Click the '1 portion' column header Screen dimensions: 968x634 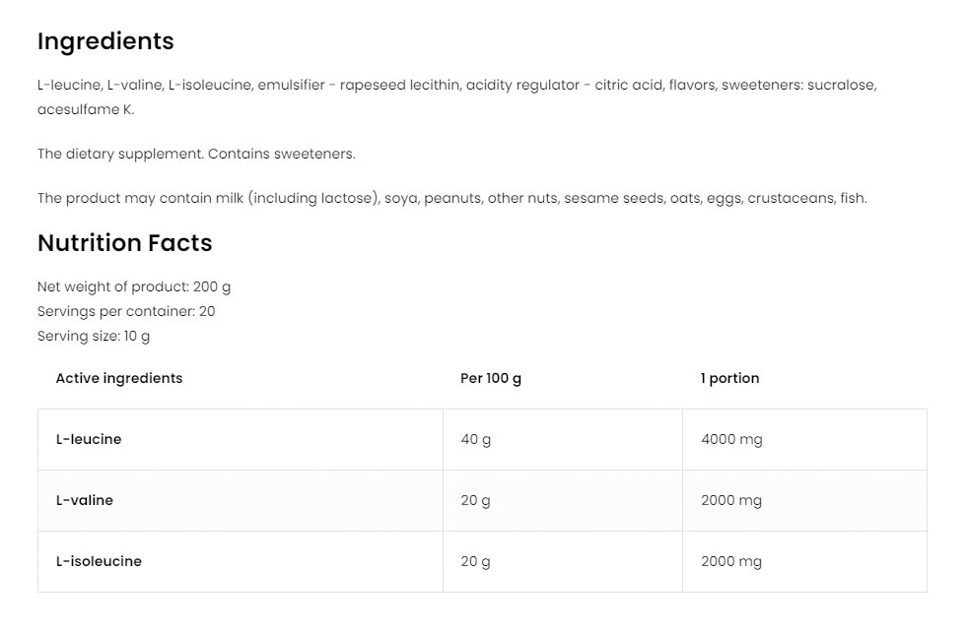pos(729,378)
